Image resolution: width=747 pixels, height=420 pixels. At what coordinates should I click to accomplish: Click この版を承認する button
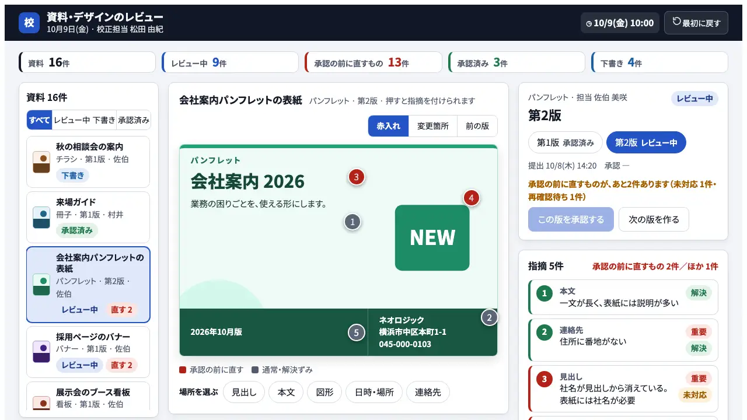[x=571, y=219]
